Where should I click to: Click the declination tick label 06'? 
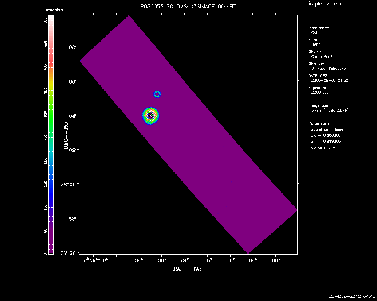click(x=72, y=81)
